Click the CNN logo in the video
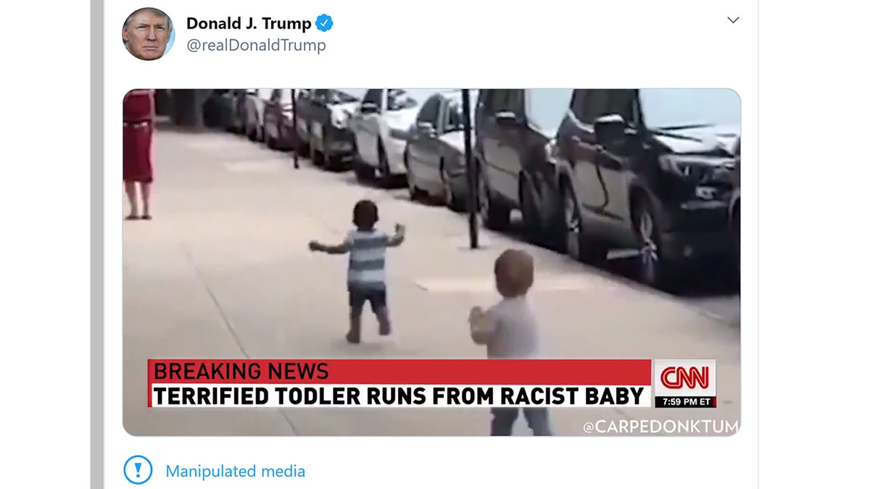This screenshot has width=870, height=489. 685,378
